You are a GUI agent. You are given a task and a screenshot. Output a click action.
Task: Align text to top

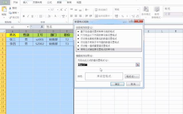coord(72,10)
